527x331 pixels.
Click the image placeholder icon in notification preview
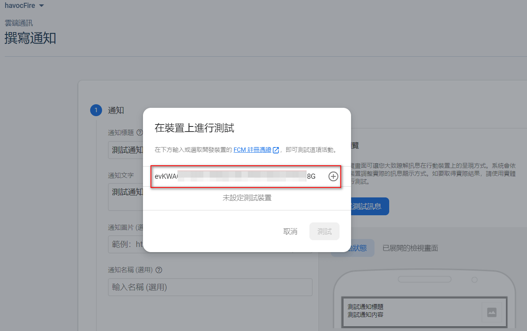(x=492, y=313)
